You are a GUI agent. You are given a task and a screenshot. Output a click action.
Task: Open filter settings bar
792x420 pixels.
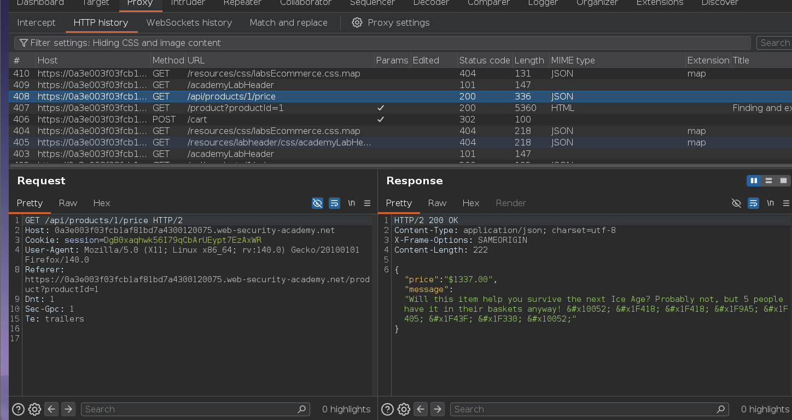click(382, 43)
